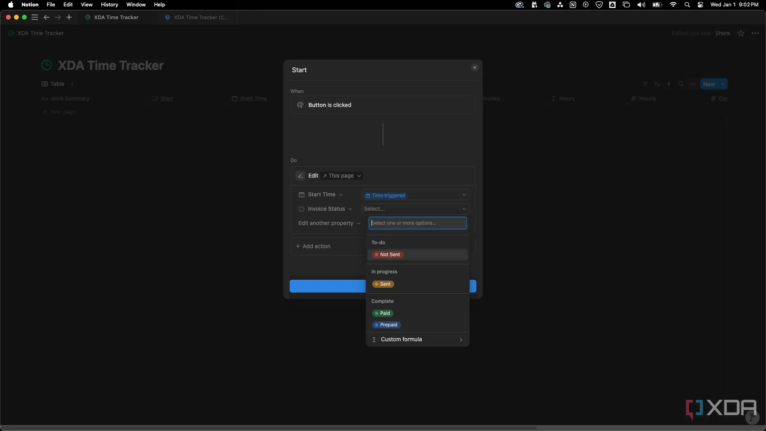Open the Custom formula submenu
The image size is (766, 431).
coord(417,340)
